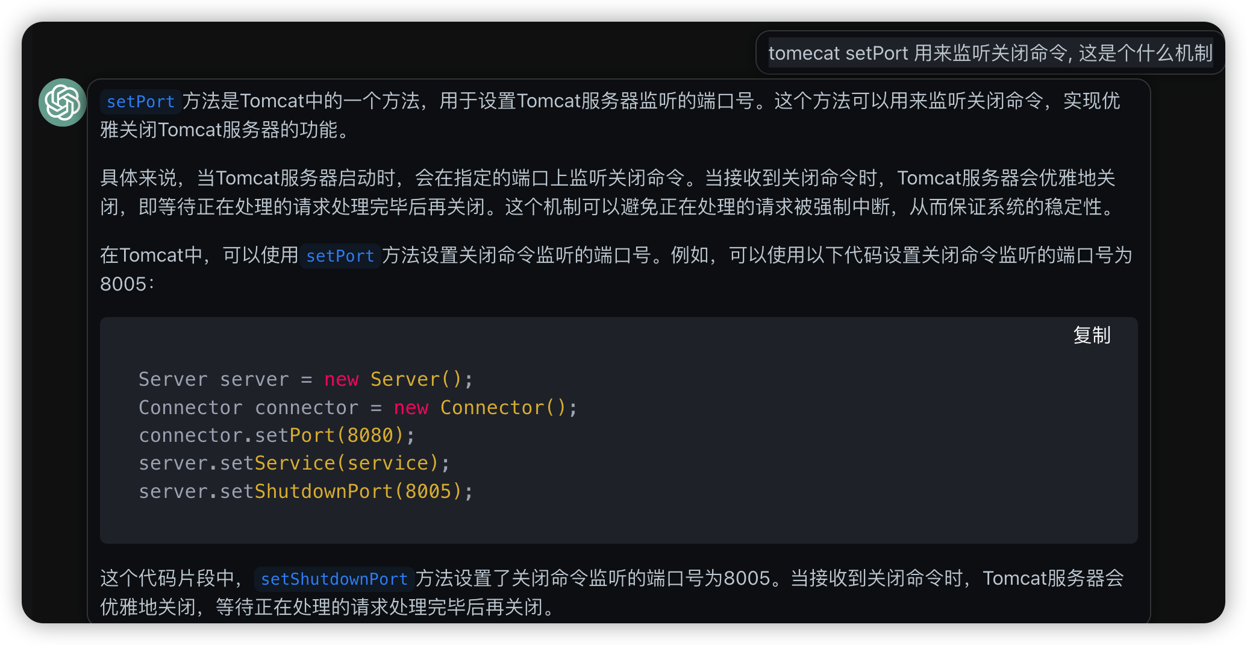Click the setShutdownPort inline code tag
The width and height of the screenshot is (1247, 645).
point(334,579)
